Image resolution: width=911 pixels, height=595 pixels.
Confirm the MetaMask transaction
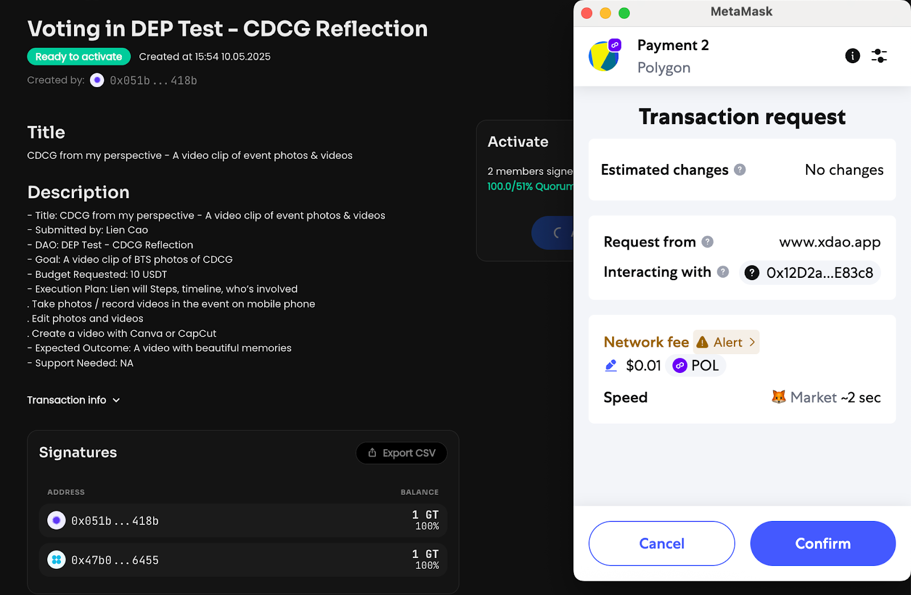(x=823, y=544)
